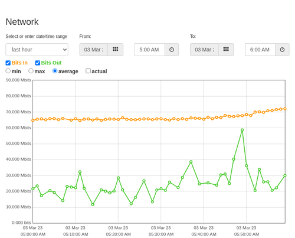This screenshot has width=295, height=238.
Task: Click the 05:50:00 AM x-axis label
Action: 247,234
